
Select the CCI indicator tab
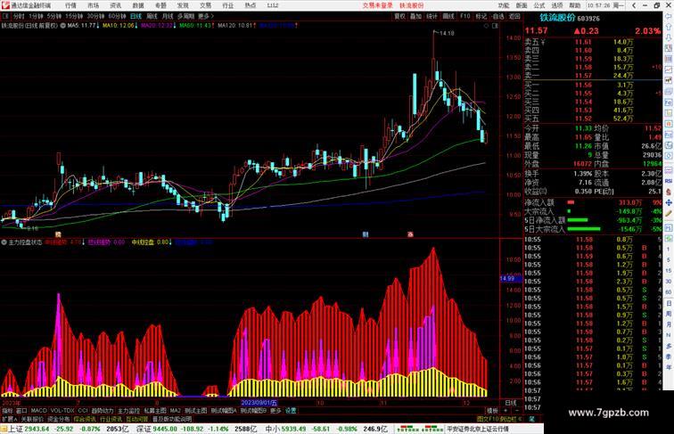(x=83, y=411)
